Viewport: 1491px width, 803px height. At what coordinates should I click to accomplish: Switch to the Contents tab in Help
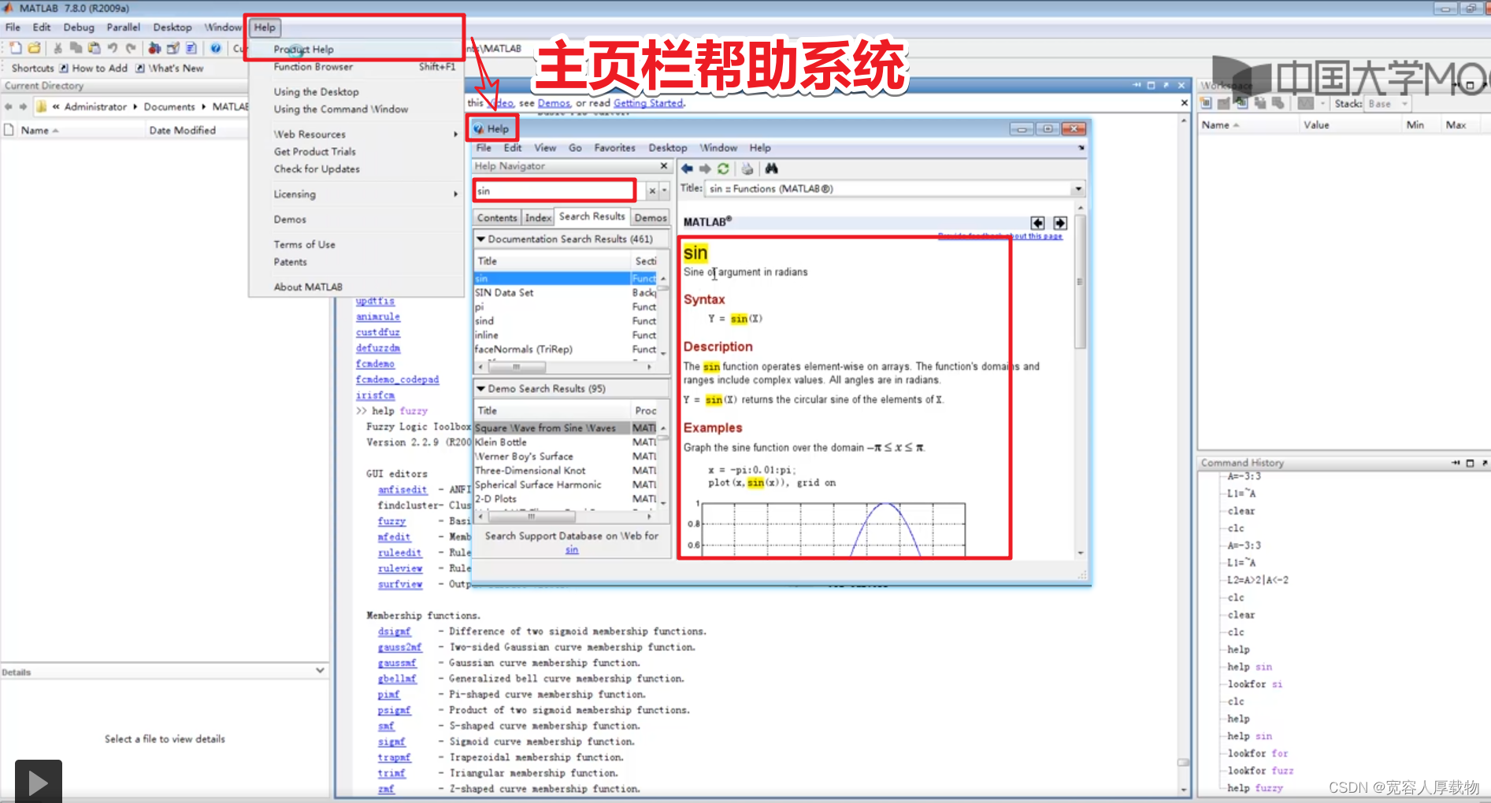(497, 218)
